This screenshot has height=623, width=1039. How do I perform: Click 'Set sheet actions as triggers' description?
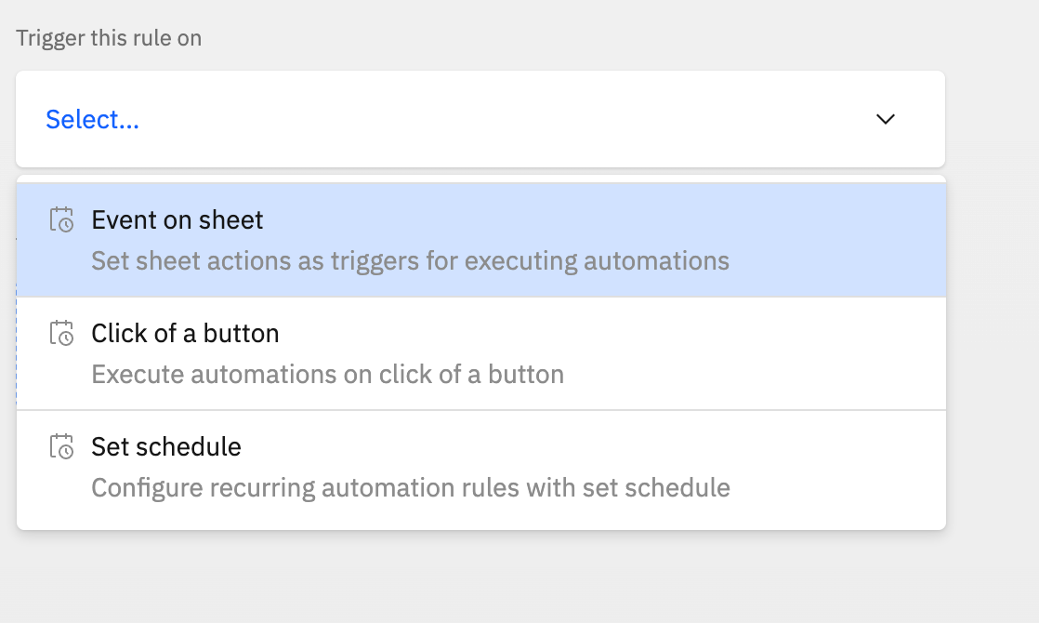click(410, 260)
